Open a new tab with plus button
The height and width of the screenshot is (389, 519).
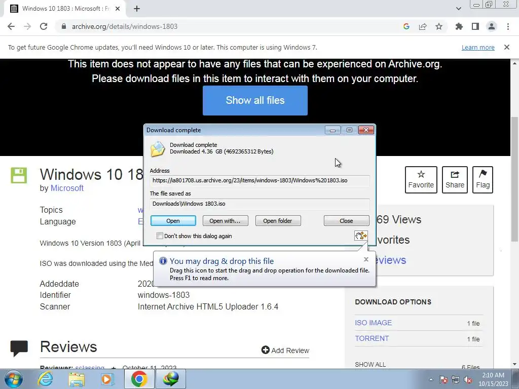click(137, 9)
